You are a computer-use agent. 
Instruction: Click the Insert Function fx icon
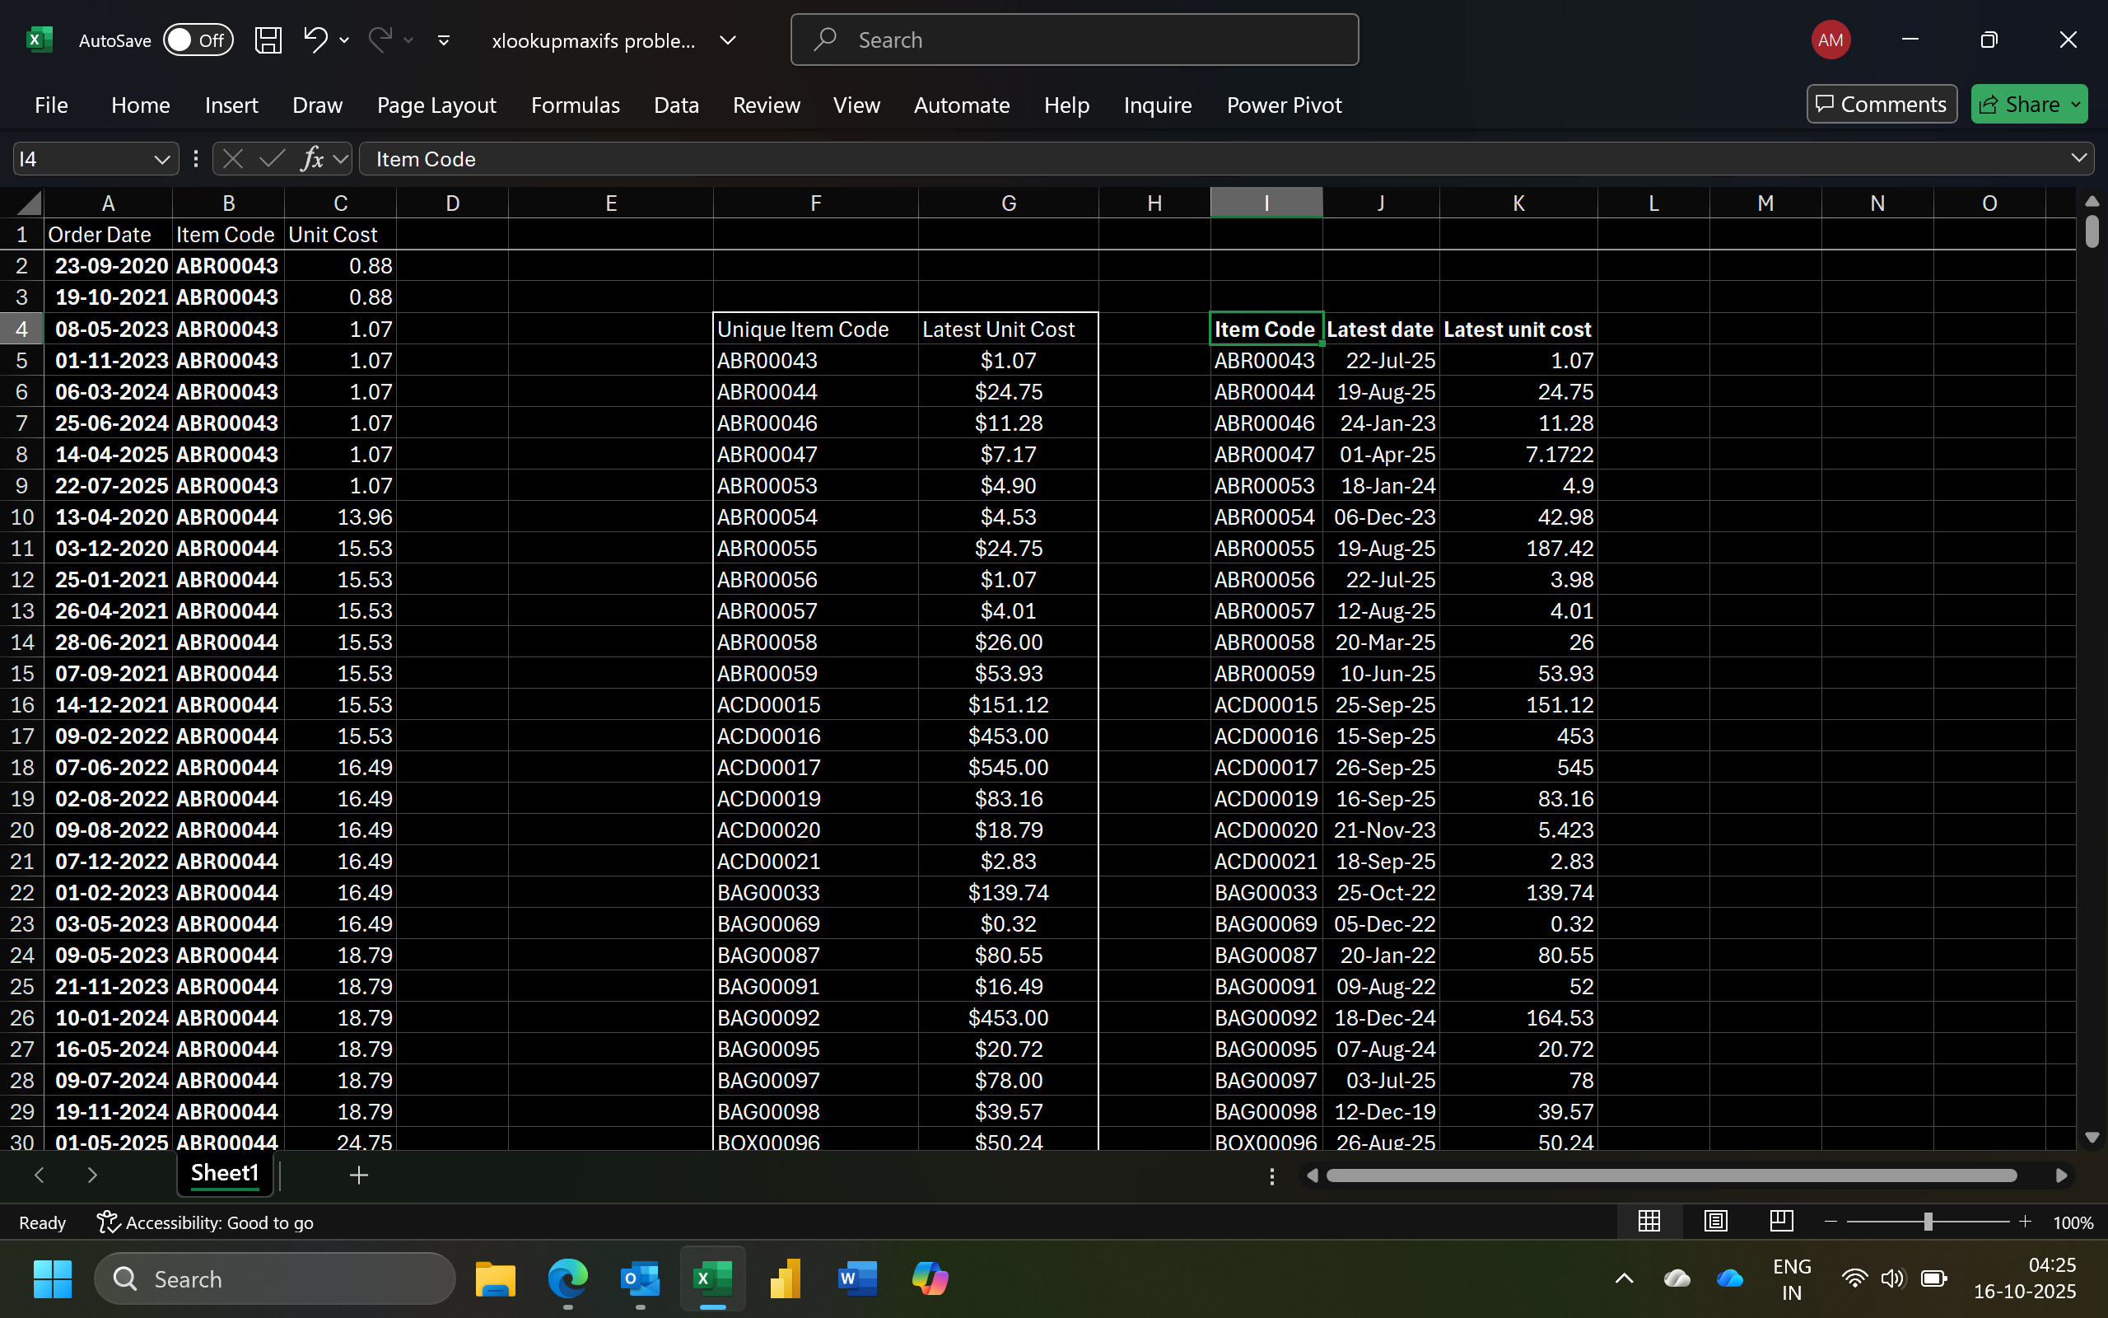coord(312,159)
